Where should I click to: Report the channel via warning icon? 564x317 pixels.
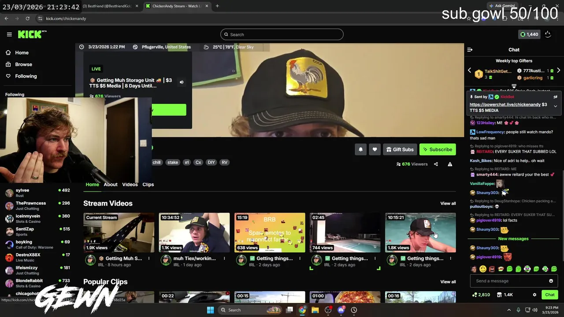[x=450, y=164]
